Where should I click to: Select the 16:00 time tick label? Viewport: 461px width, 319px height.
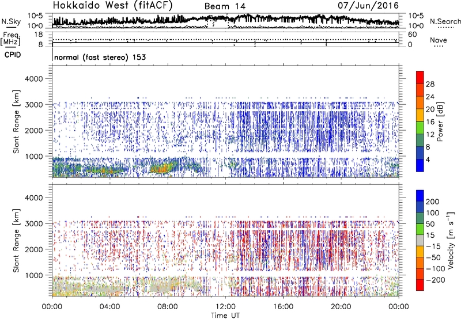point(283,307)
